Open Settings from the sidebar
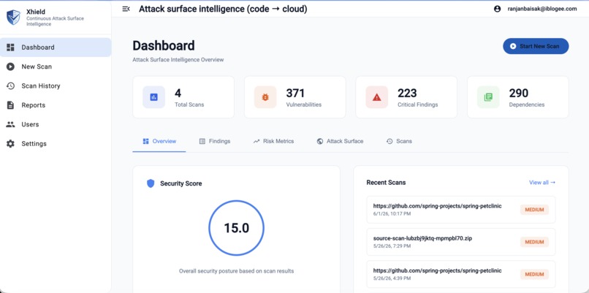Screen dimensions: 589x293 click(x=56, y=143)
